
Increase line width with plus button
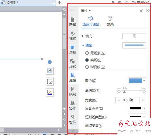click(143, 100)
